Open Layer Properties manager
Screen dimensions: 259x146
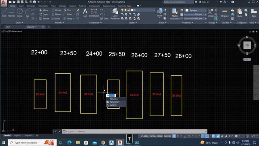(x=115, y=14)
